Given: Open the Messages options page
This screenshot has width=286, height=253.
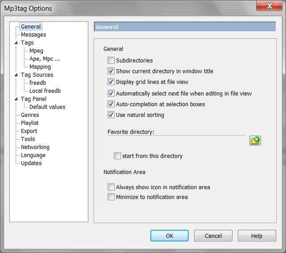Looking at the screenshot, I should pyautogui.click(x=33, y=35).
